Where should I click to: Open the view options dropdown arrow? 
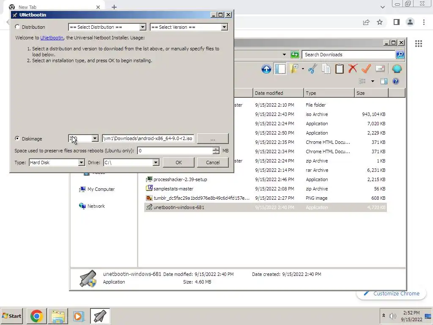373,81
